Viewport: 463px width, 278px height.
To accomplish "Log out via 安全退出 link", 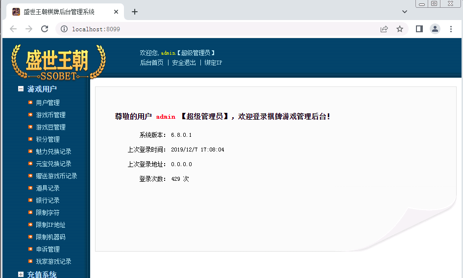I will (x=184, y=63).
